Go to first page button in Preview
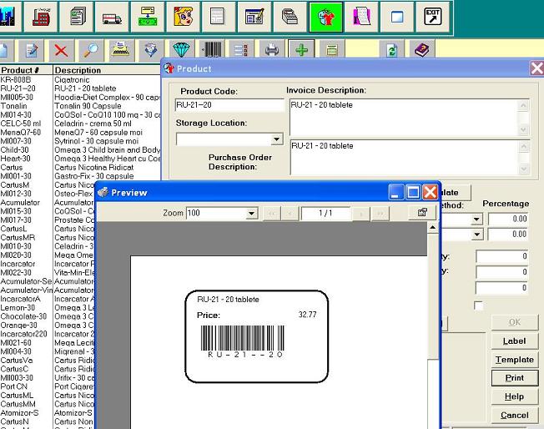 pyautogui.click(x=272, y=214)
